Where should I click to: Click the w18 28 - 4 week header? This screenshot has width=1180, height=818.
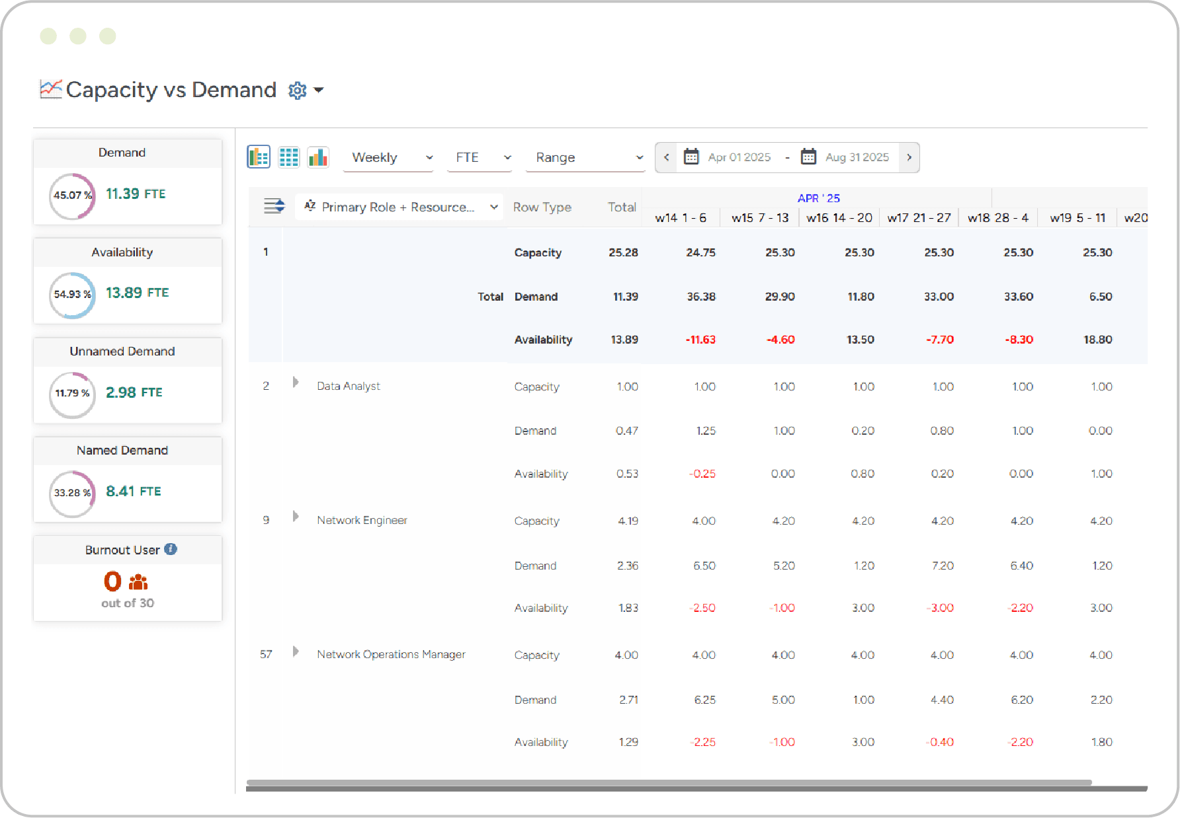(998, 217)
